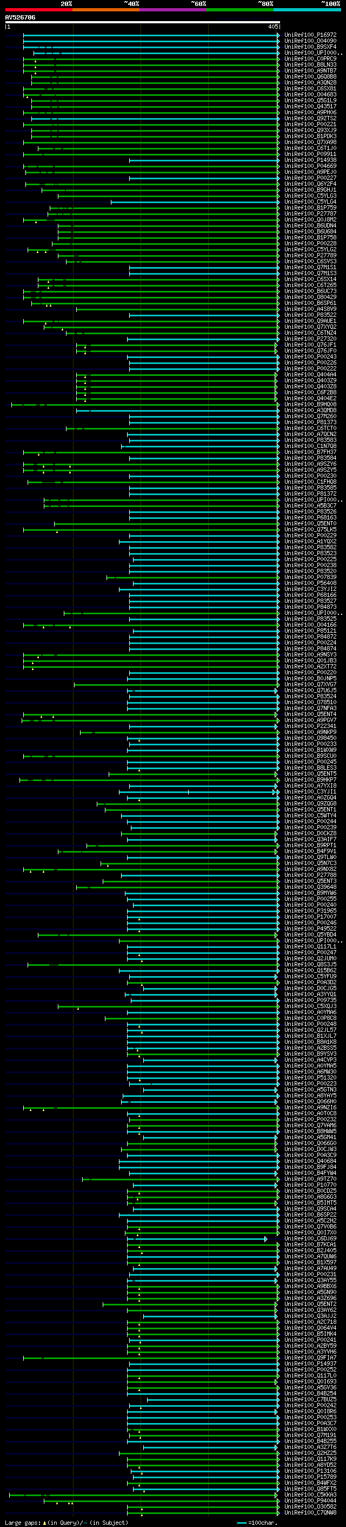Open hit UniRef100_P09911
346x1527 pixels.
coord(310,154)
